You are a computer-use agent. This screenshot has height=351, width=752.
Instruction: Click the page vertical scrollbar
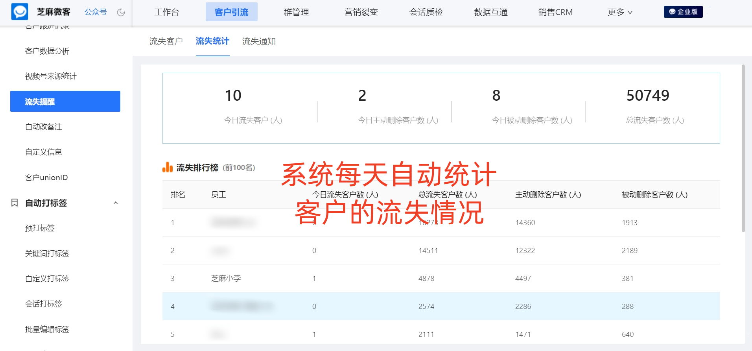point(743,148)
